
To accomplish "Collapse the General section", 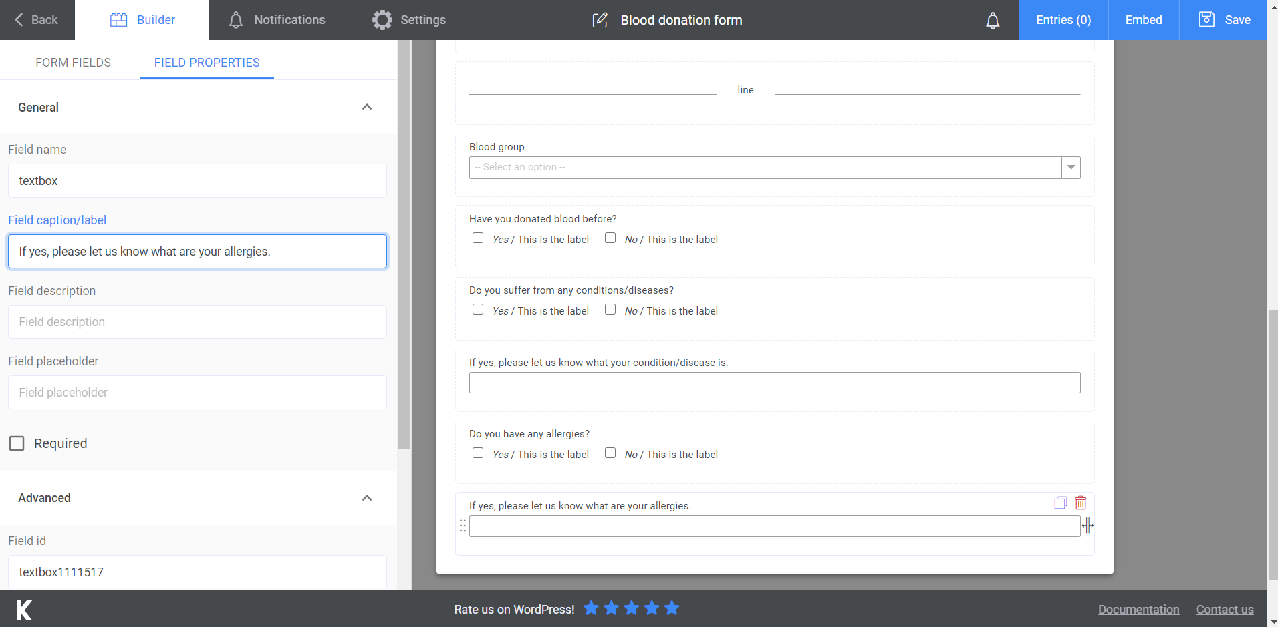I will coord(366,107).
